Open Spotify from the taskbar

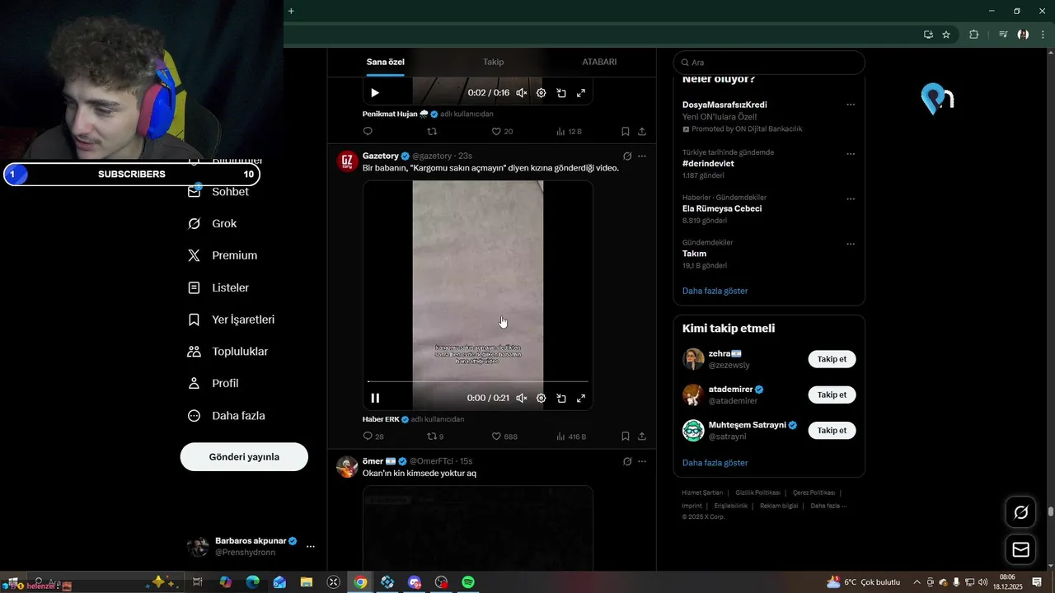[468, 582]
